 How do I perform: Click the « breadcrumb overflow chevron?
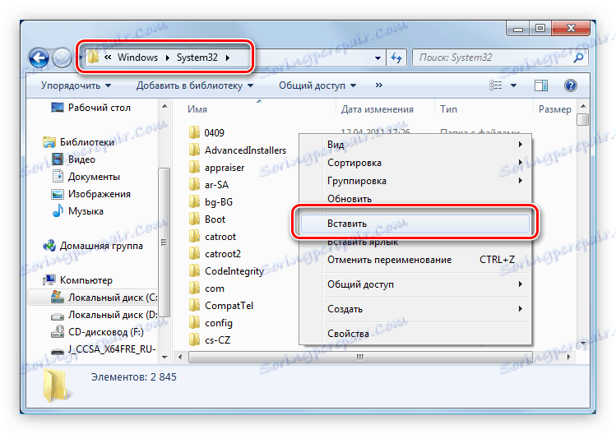pyautogui.click(x=108, y=58)
